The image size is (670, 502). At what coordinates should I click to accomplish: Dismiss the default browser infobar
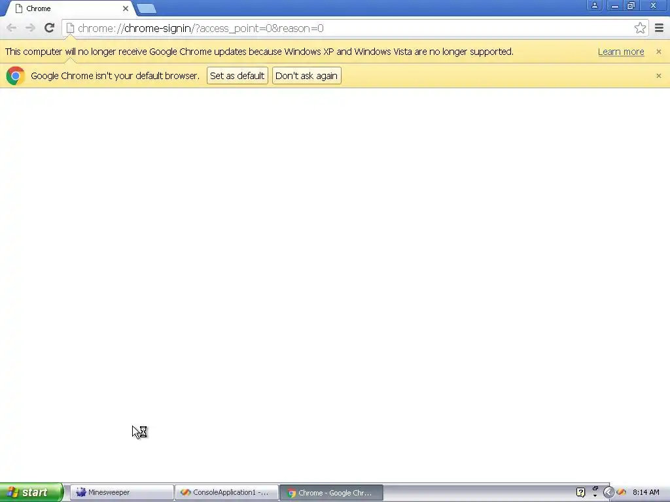(658, 76)
